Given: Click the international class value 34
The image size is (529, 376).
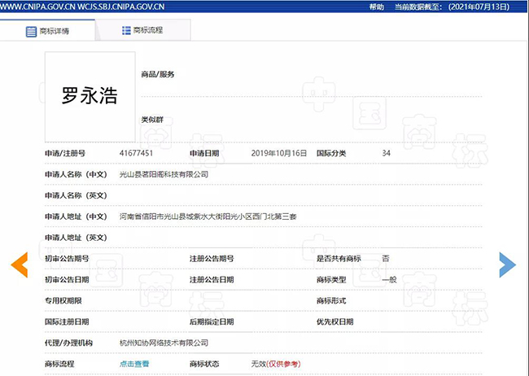Looking at the screenshot, I should [387, 153].
